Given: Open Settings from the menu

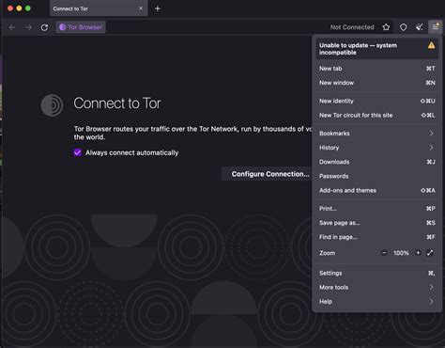Looking at the screenshot, I should [x=376, y=273].
